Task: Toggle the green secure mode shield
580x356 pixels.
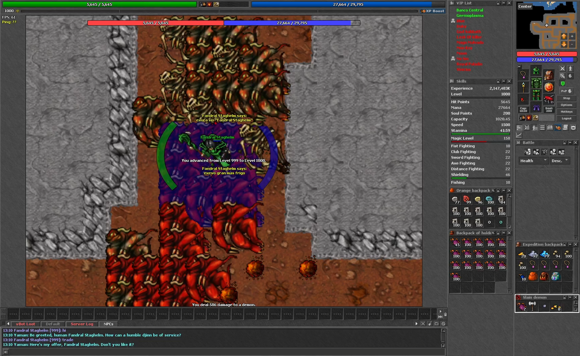Action: click(x=562, y=84)
